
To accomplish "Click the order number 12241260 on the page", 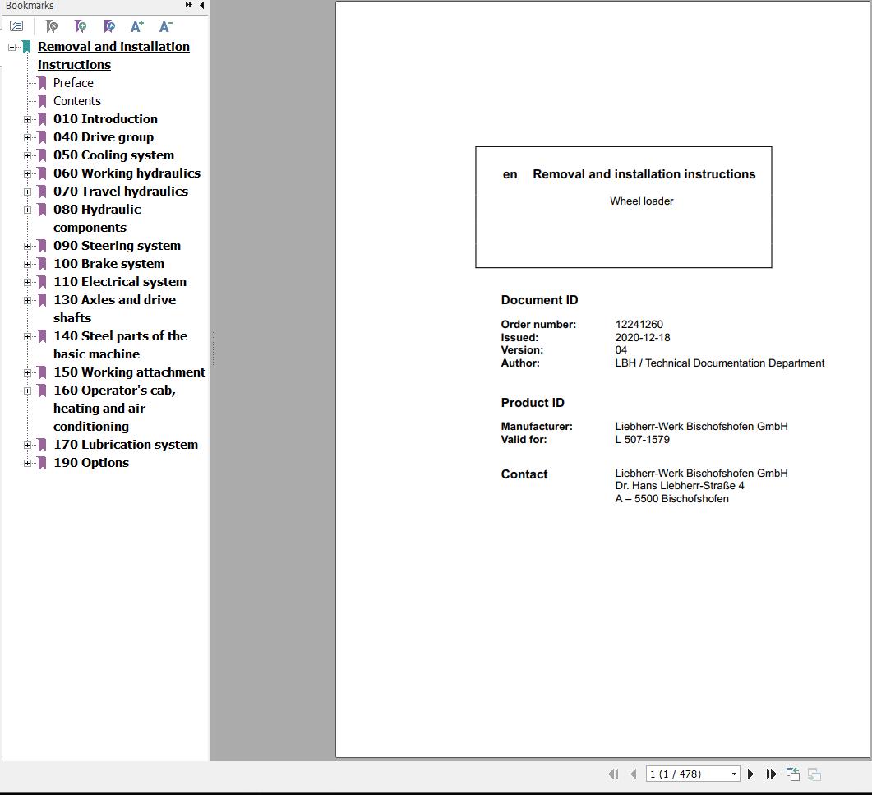I will [639, 325].
